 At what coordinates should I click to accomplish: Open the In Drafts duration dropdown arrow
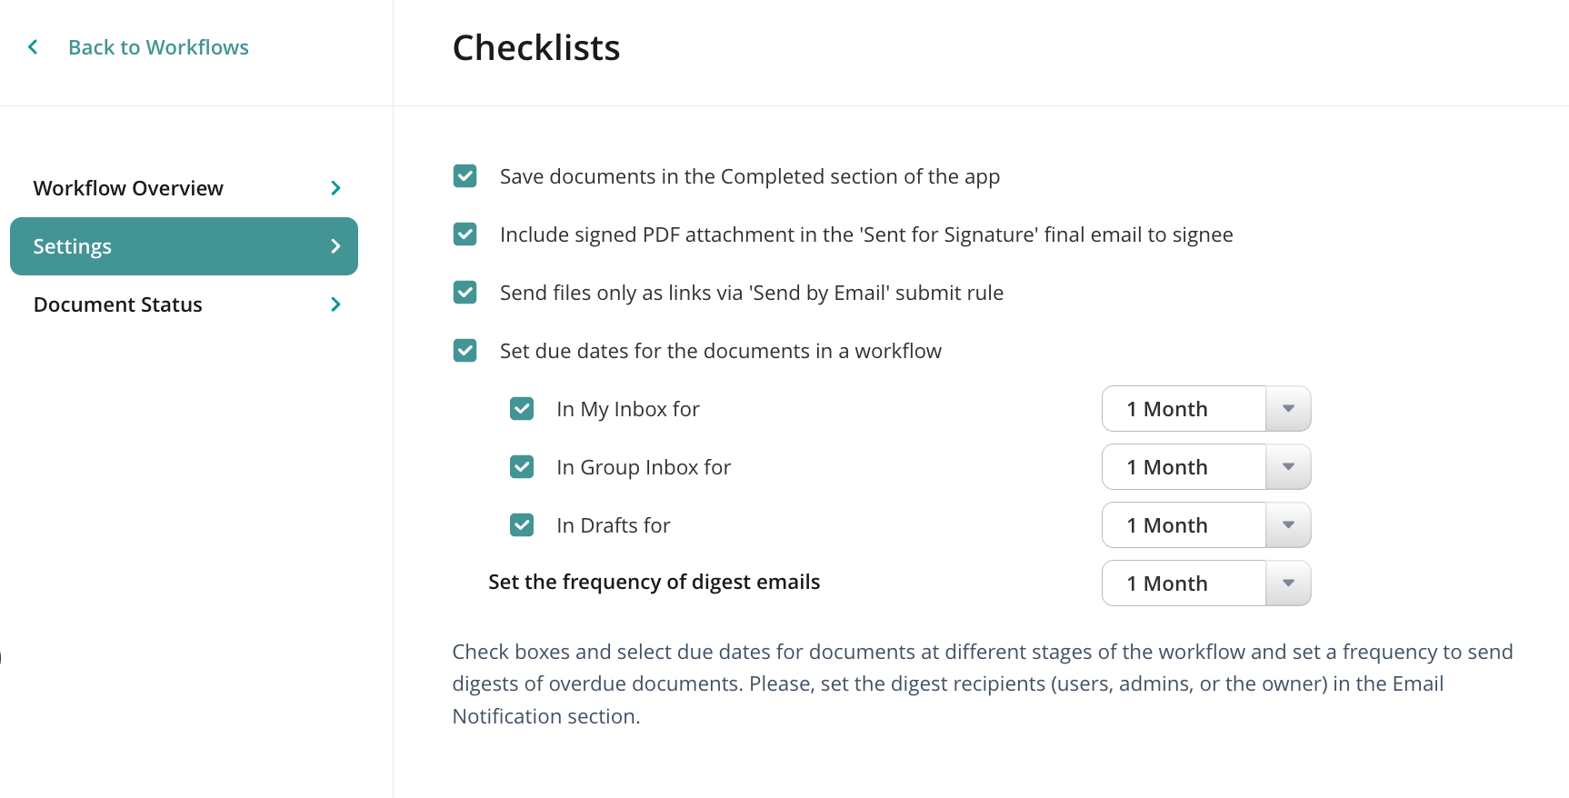pos(1288,525)
